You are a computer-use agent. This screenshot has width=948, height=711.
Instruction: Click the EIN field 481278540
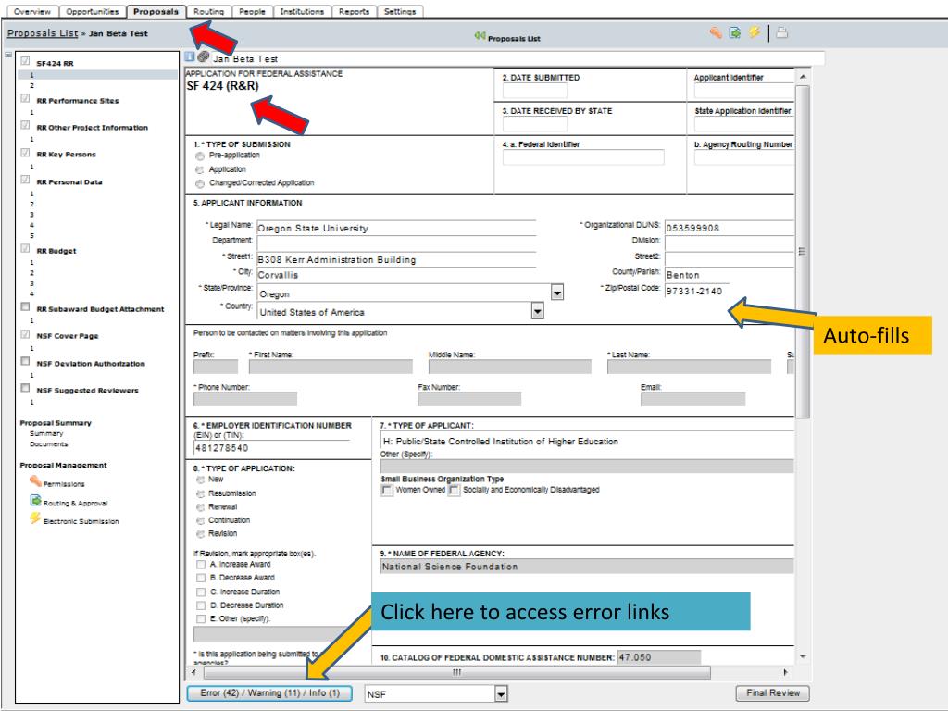tap(271, 448)
